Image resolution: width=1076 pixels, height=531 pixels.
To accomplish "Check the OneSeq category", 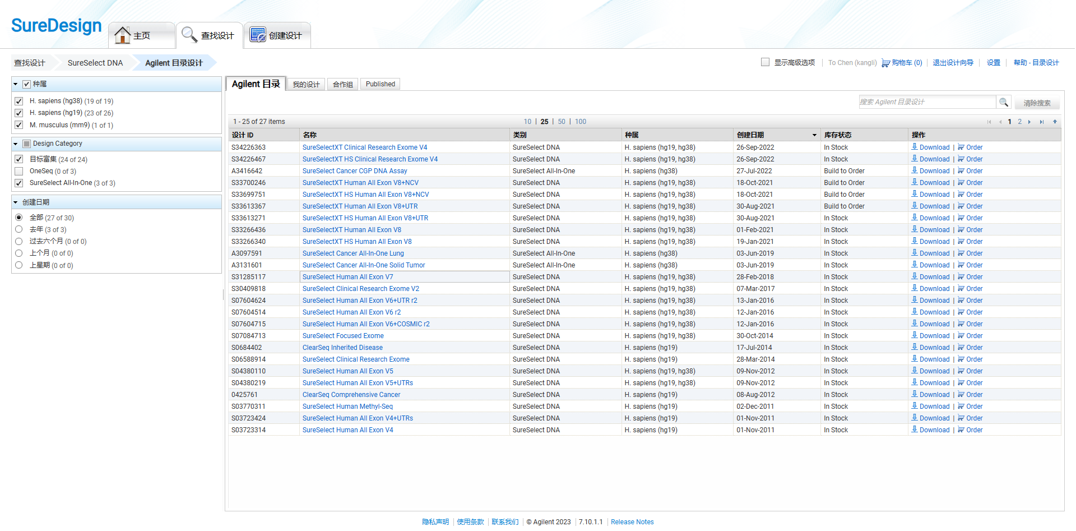I will point(19,171).
